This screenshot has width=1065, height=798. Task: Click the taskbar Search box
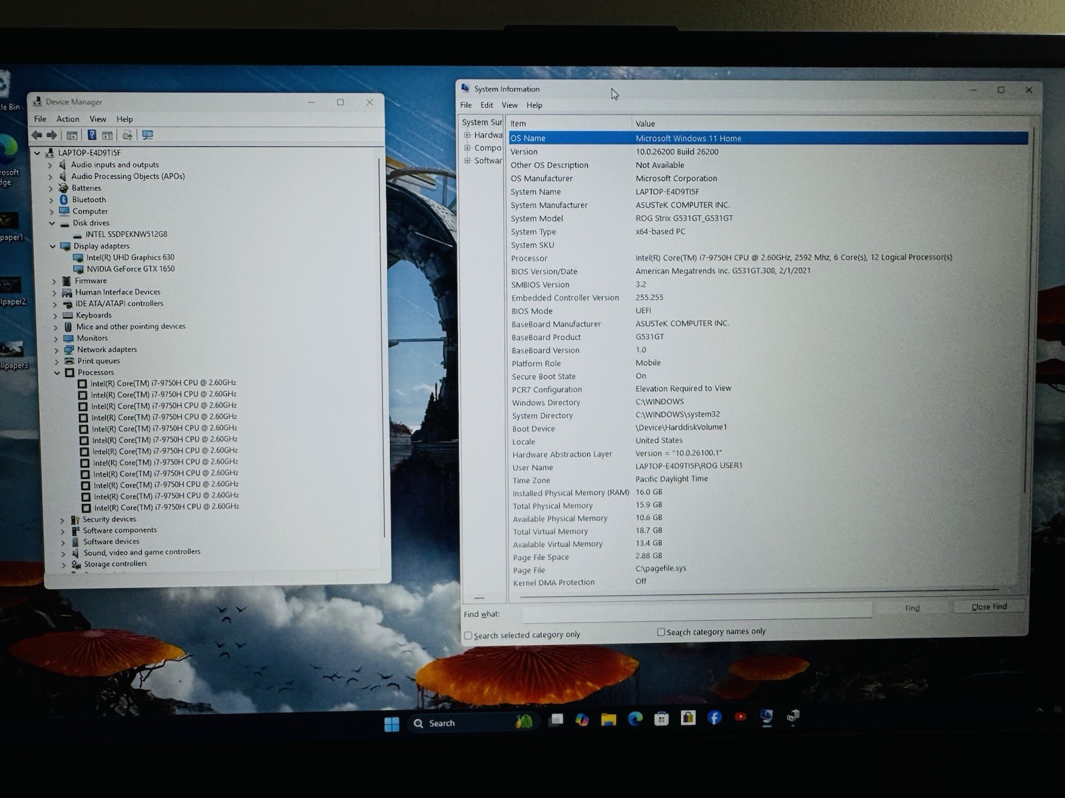473,723
